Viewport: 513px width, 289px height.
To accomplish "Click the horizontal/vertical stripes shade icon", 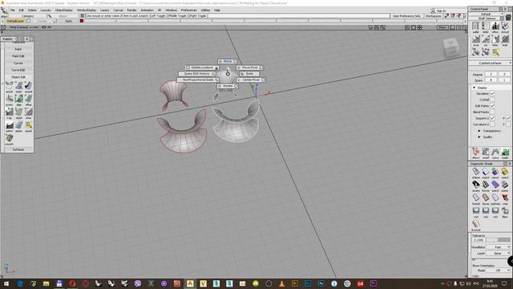I will pyautogui.click(x=486, y=185).
